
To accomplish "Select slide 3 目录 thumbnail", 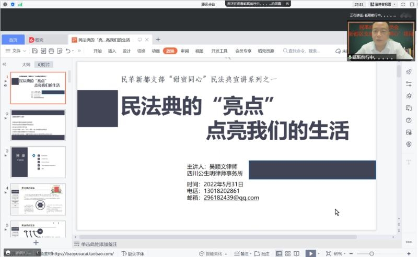I will 38,162.
